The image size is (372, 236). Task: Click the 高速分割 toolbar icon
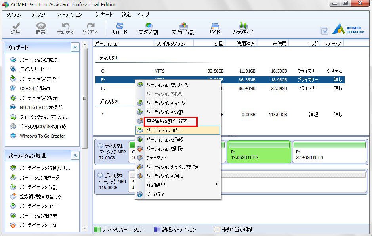click(x=148, y=28)
